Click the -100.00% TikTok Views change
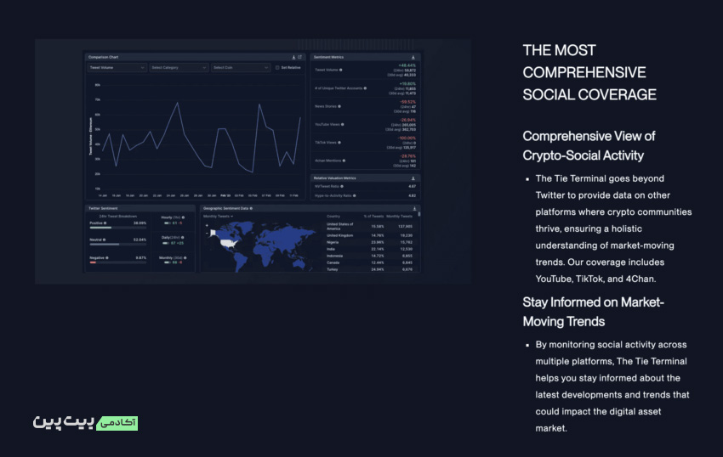Screen dimensions: 723x457 407,138
